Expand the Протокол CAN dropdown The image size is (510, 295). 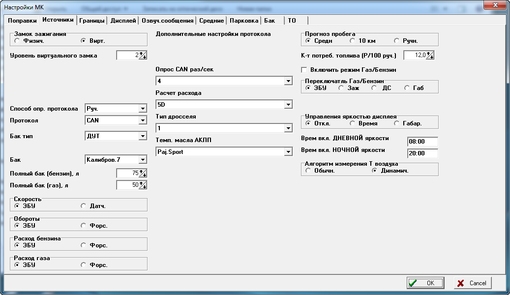click(143, 120)
